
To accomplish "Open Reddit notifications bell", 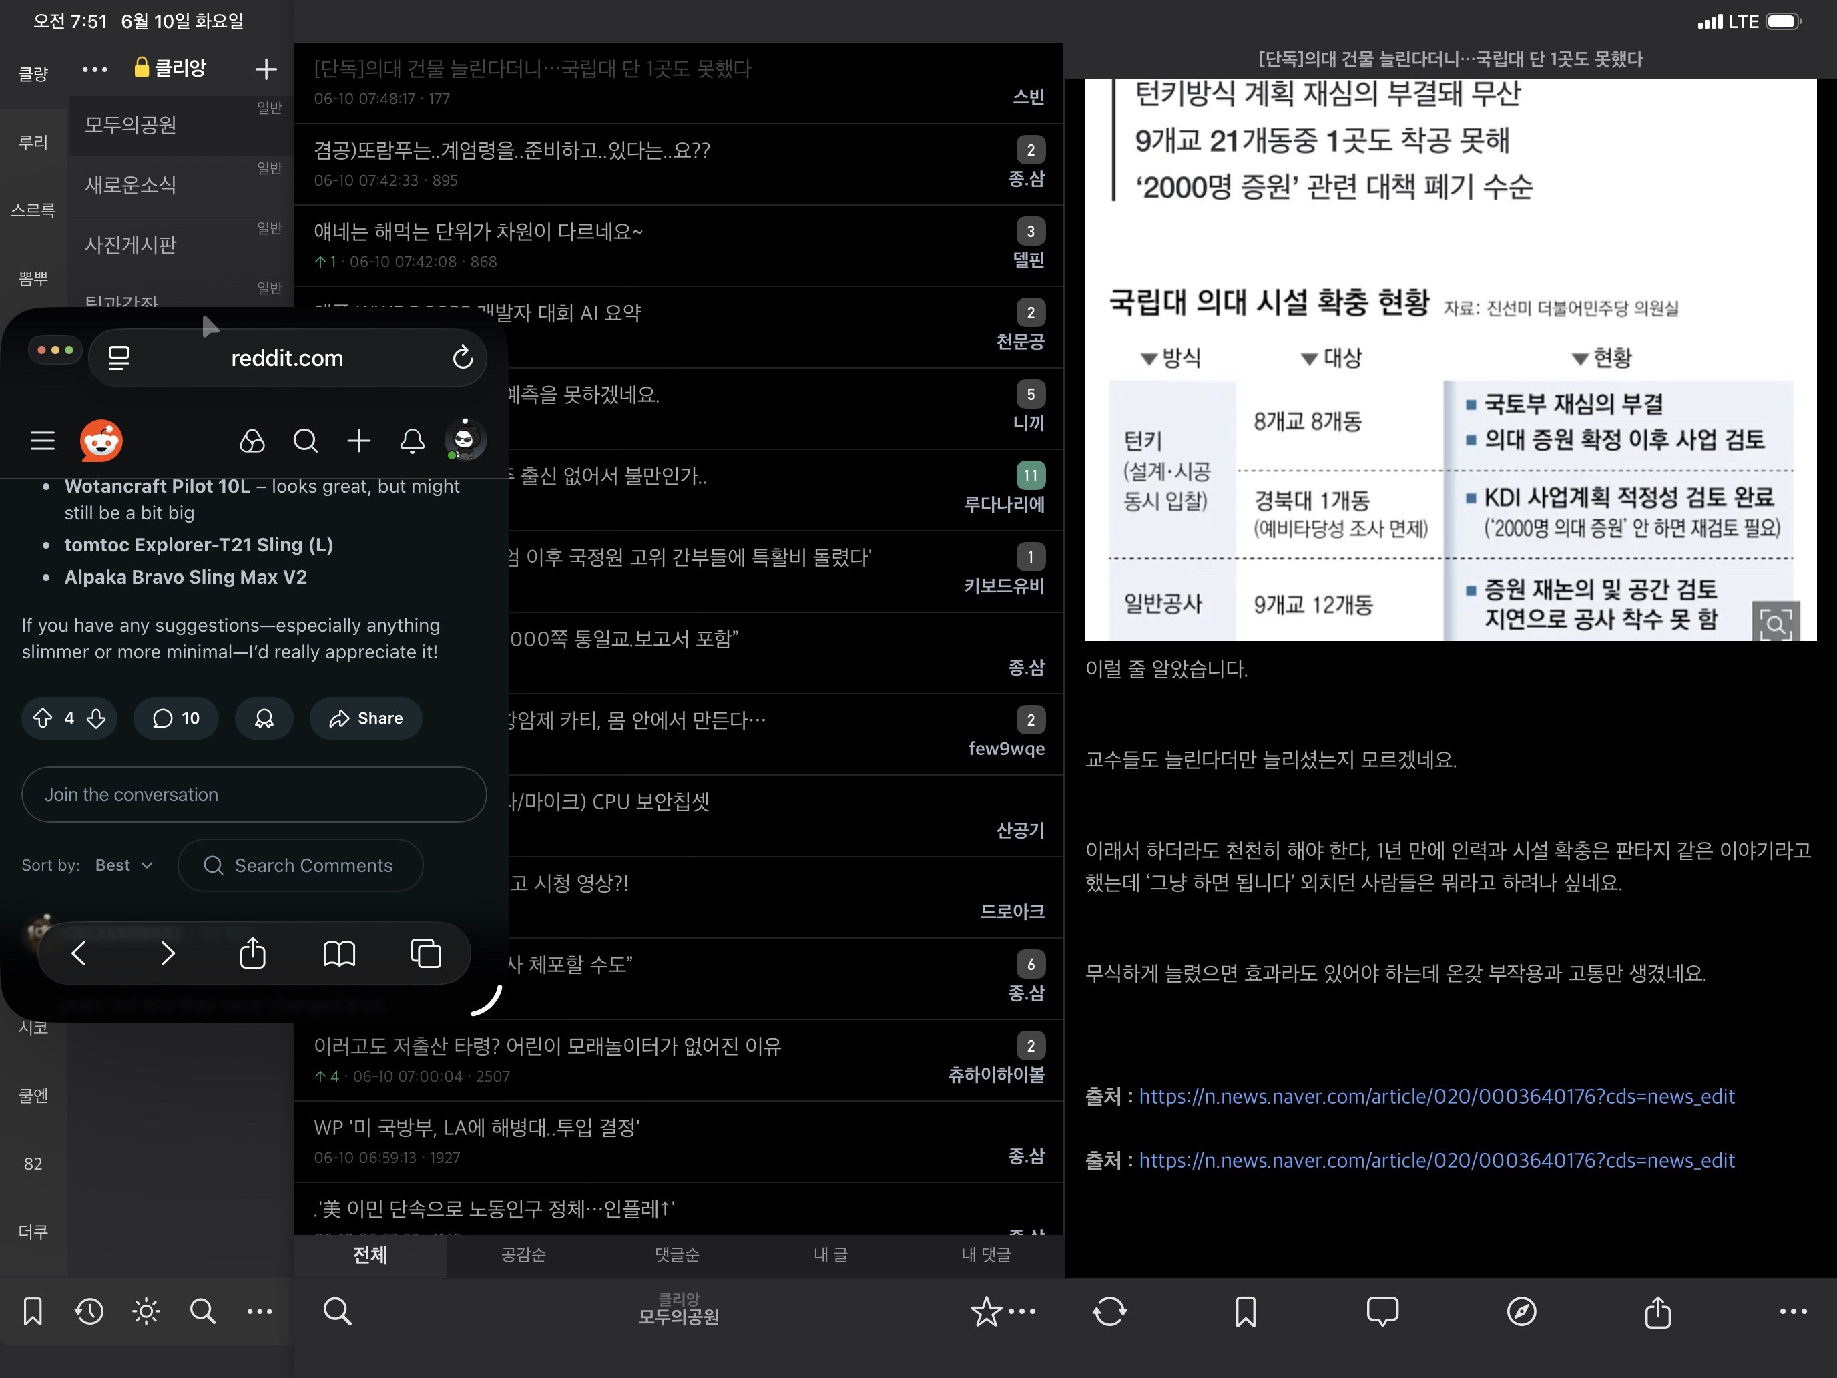I will coord(412,440).
